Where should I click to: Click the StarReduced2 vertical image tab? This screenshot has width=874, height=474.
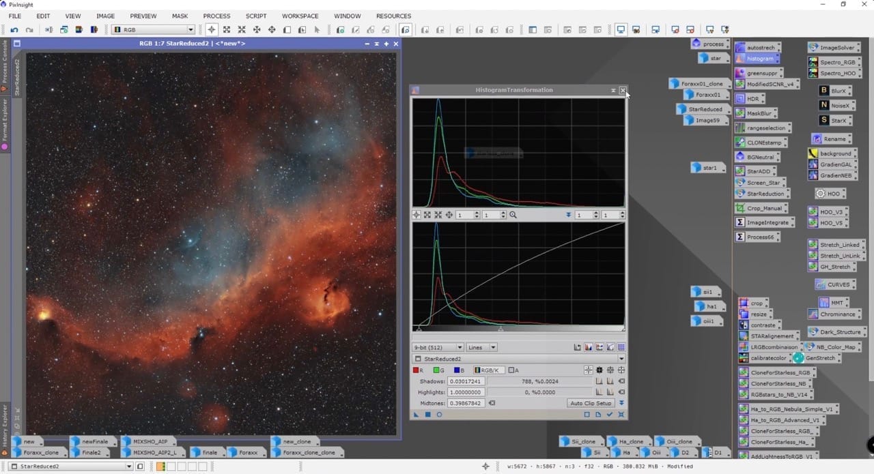17,76
